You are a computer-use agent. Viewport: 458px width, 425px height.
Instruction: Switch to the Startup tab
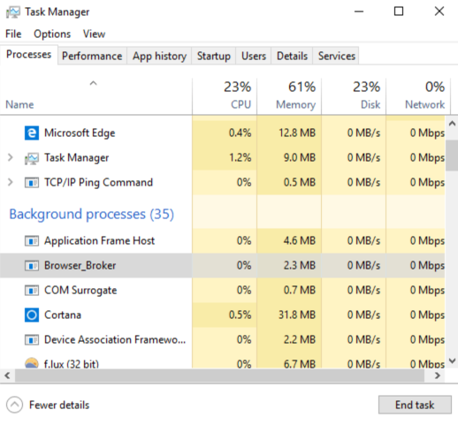click(214, 56)
